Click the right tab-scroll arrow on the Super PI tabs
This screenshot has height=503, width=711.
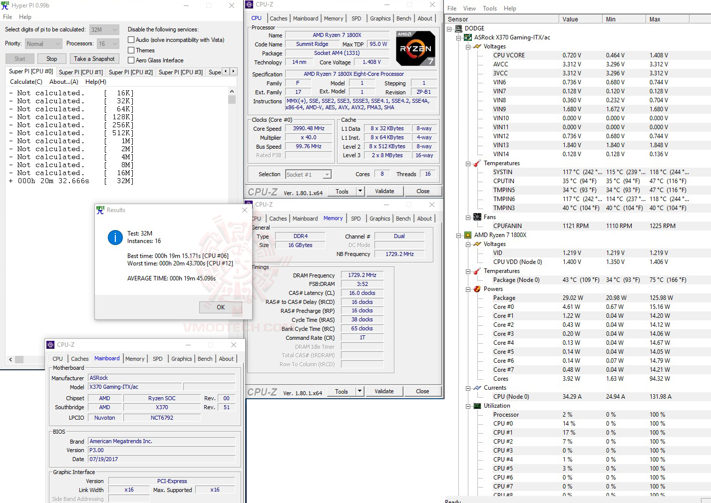233,71
